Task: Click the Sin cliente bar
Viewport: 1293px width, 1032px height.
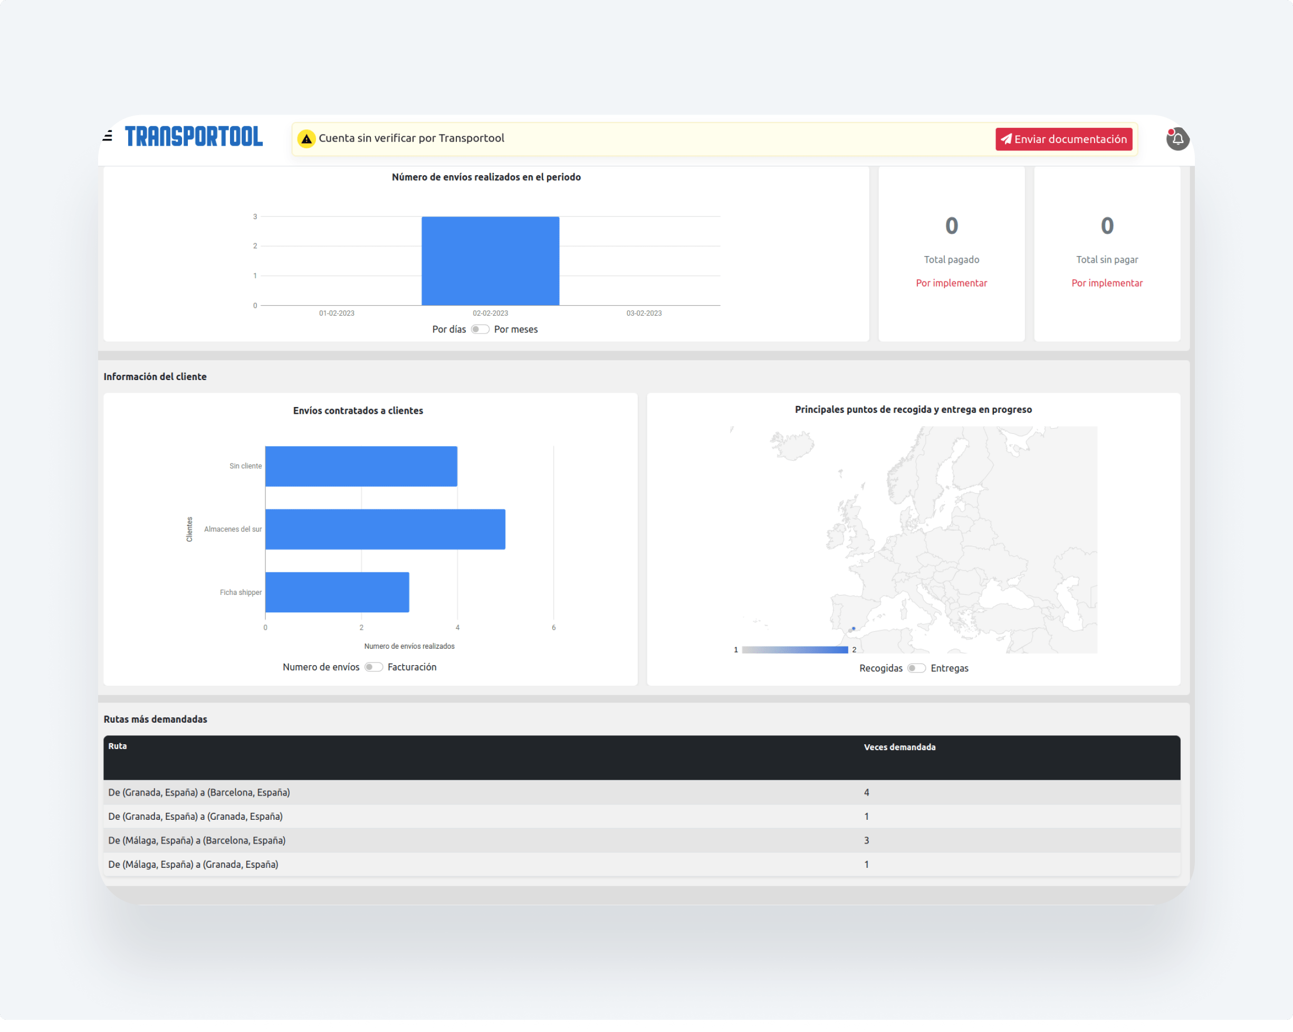Action: [361, 466]
